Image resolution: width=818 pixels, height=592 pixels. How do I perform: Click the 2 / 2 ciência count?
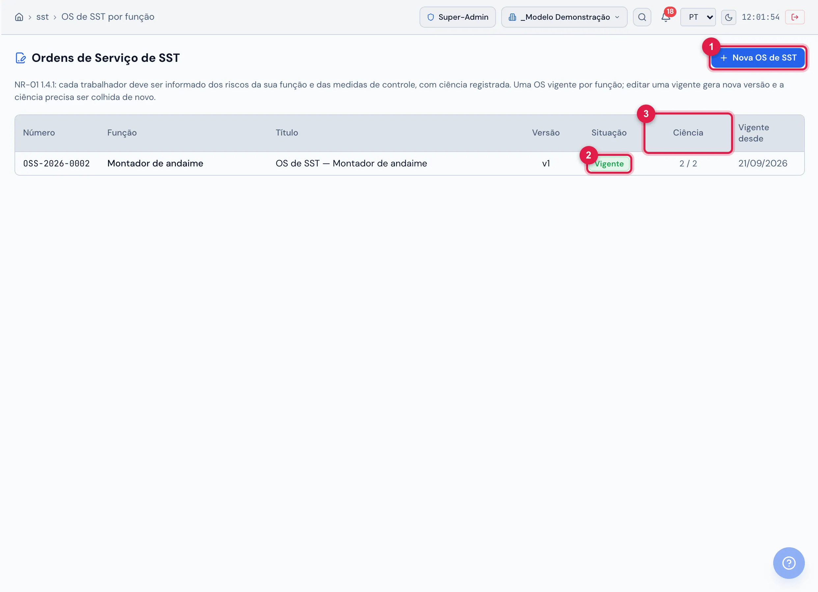point(688,163)
